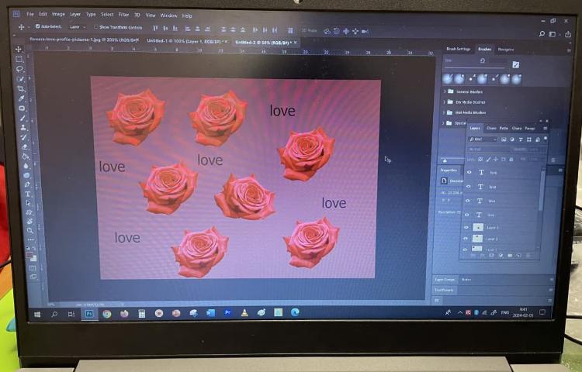
Task: Toggle the Auto-Select checkbox
Action: click(37, 26)
